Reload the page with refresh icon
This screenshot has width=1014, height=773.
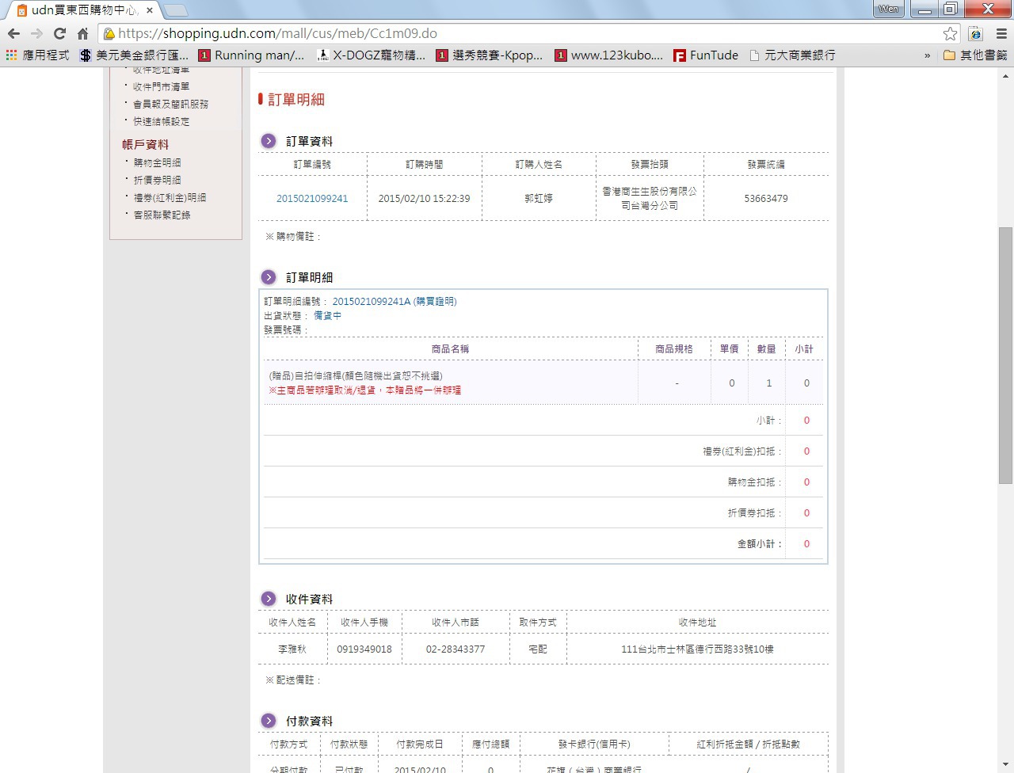(x=59, y=33)
